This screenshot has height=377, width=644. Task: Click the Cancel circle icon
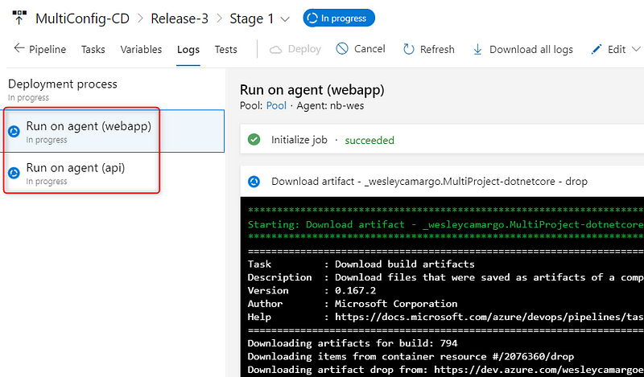click(x=342, y=49)
